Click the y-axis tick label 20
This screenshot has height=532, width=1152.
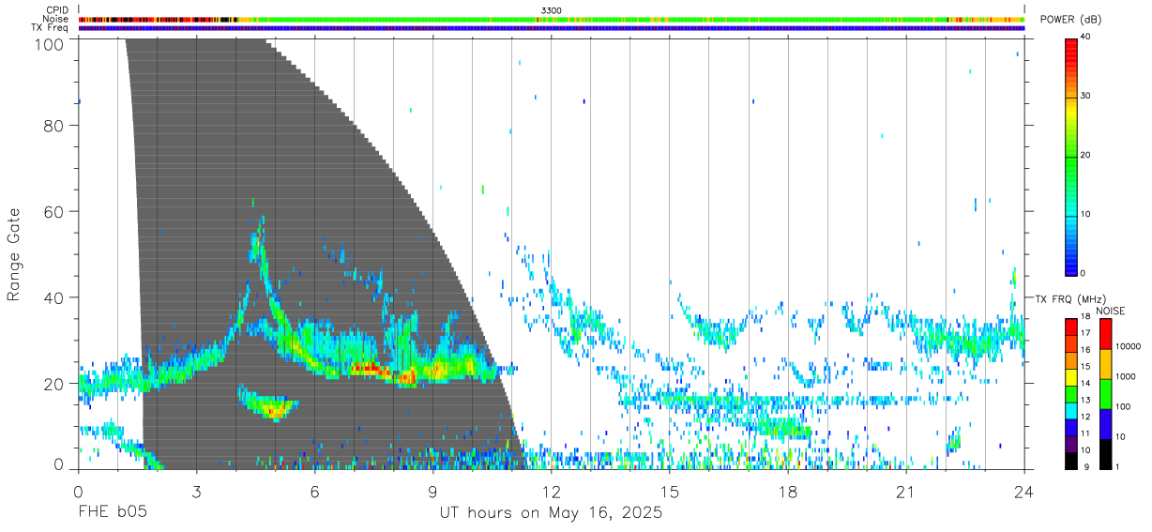tap(54, 383)
